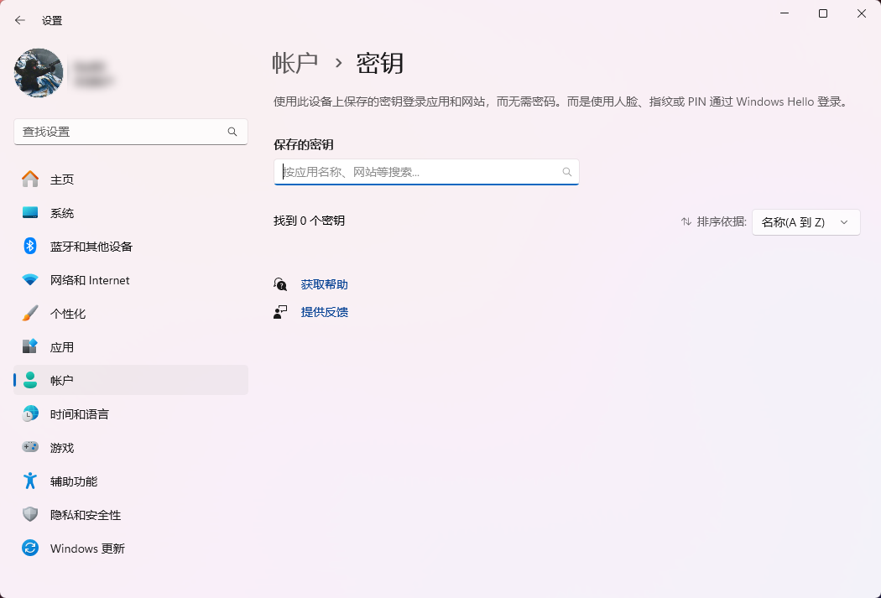Open the 应用 settings page
This screenshot has width=881, height=598.
pyautogui.click(x=61, y=346)
